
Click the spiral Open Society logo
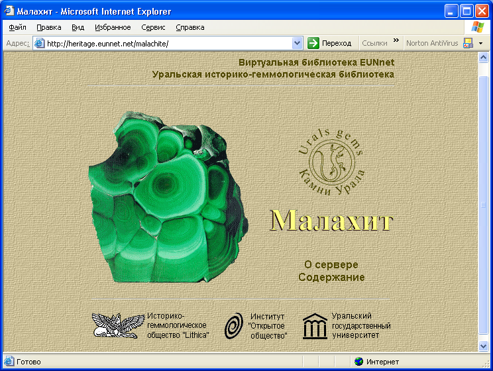[234, 326]
